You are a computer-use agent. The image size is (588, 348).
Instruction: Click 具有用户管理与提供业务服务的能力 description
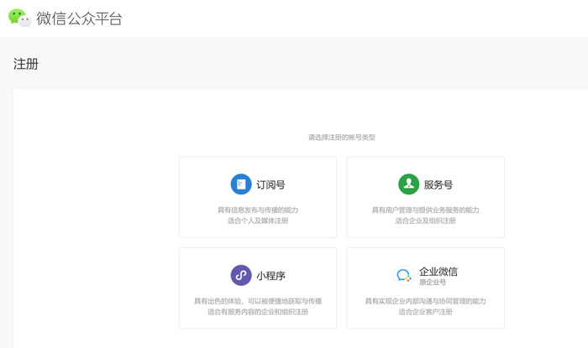point(425,210)
